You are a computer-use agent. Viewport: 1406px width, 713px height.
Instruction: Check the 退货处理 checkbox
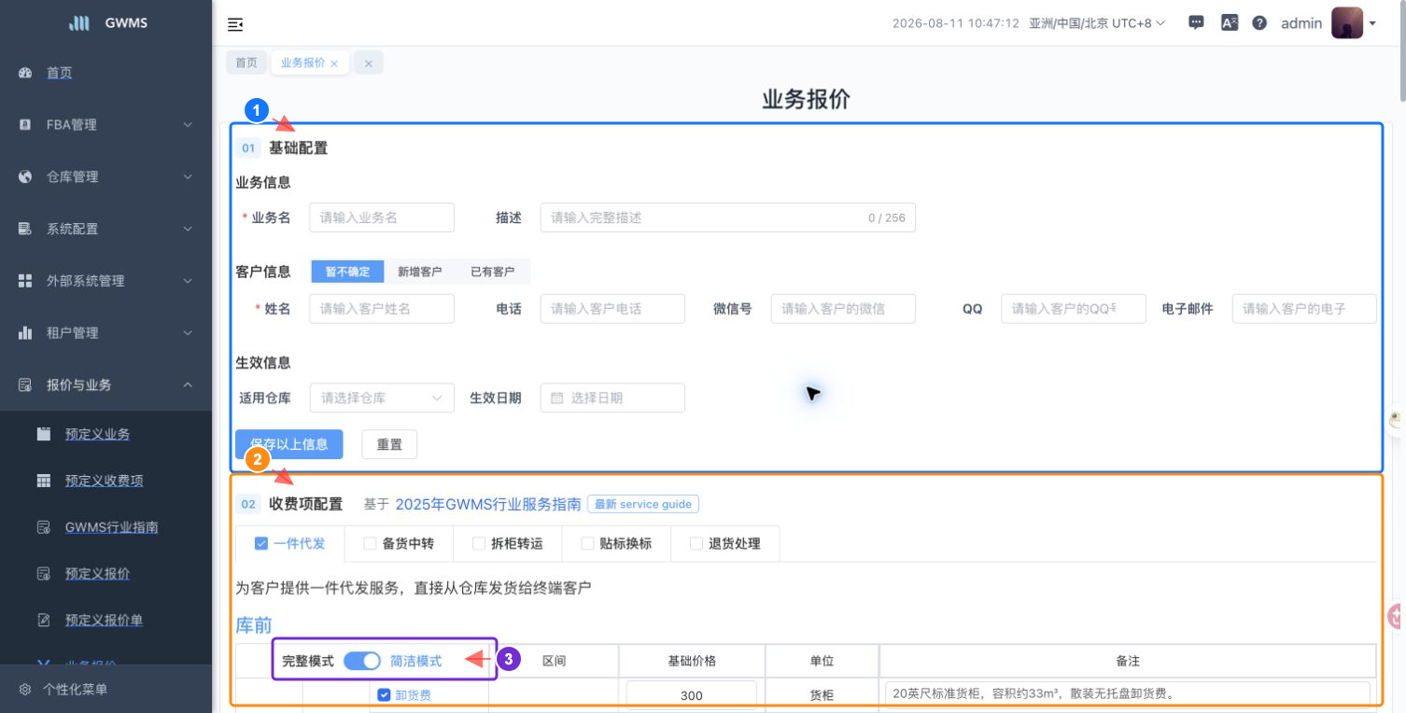pyautogui.click(x=696, y=543)
